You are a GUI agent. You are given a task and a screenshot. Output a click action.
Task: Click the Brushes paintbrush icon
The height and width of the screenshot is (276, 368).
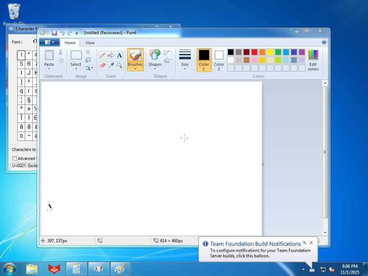pyautogui.click(x=135, y=55)
